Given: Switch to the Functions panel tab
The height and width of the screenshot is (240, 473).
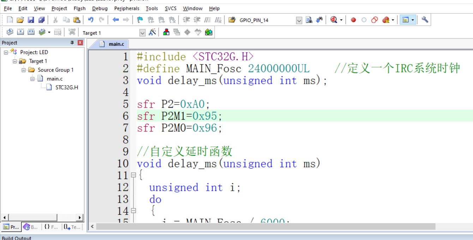Looking at the screenshot, I should (x=52, y=227).
